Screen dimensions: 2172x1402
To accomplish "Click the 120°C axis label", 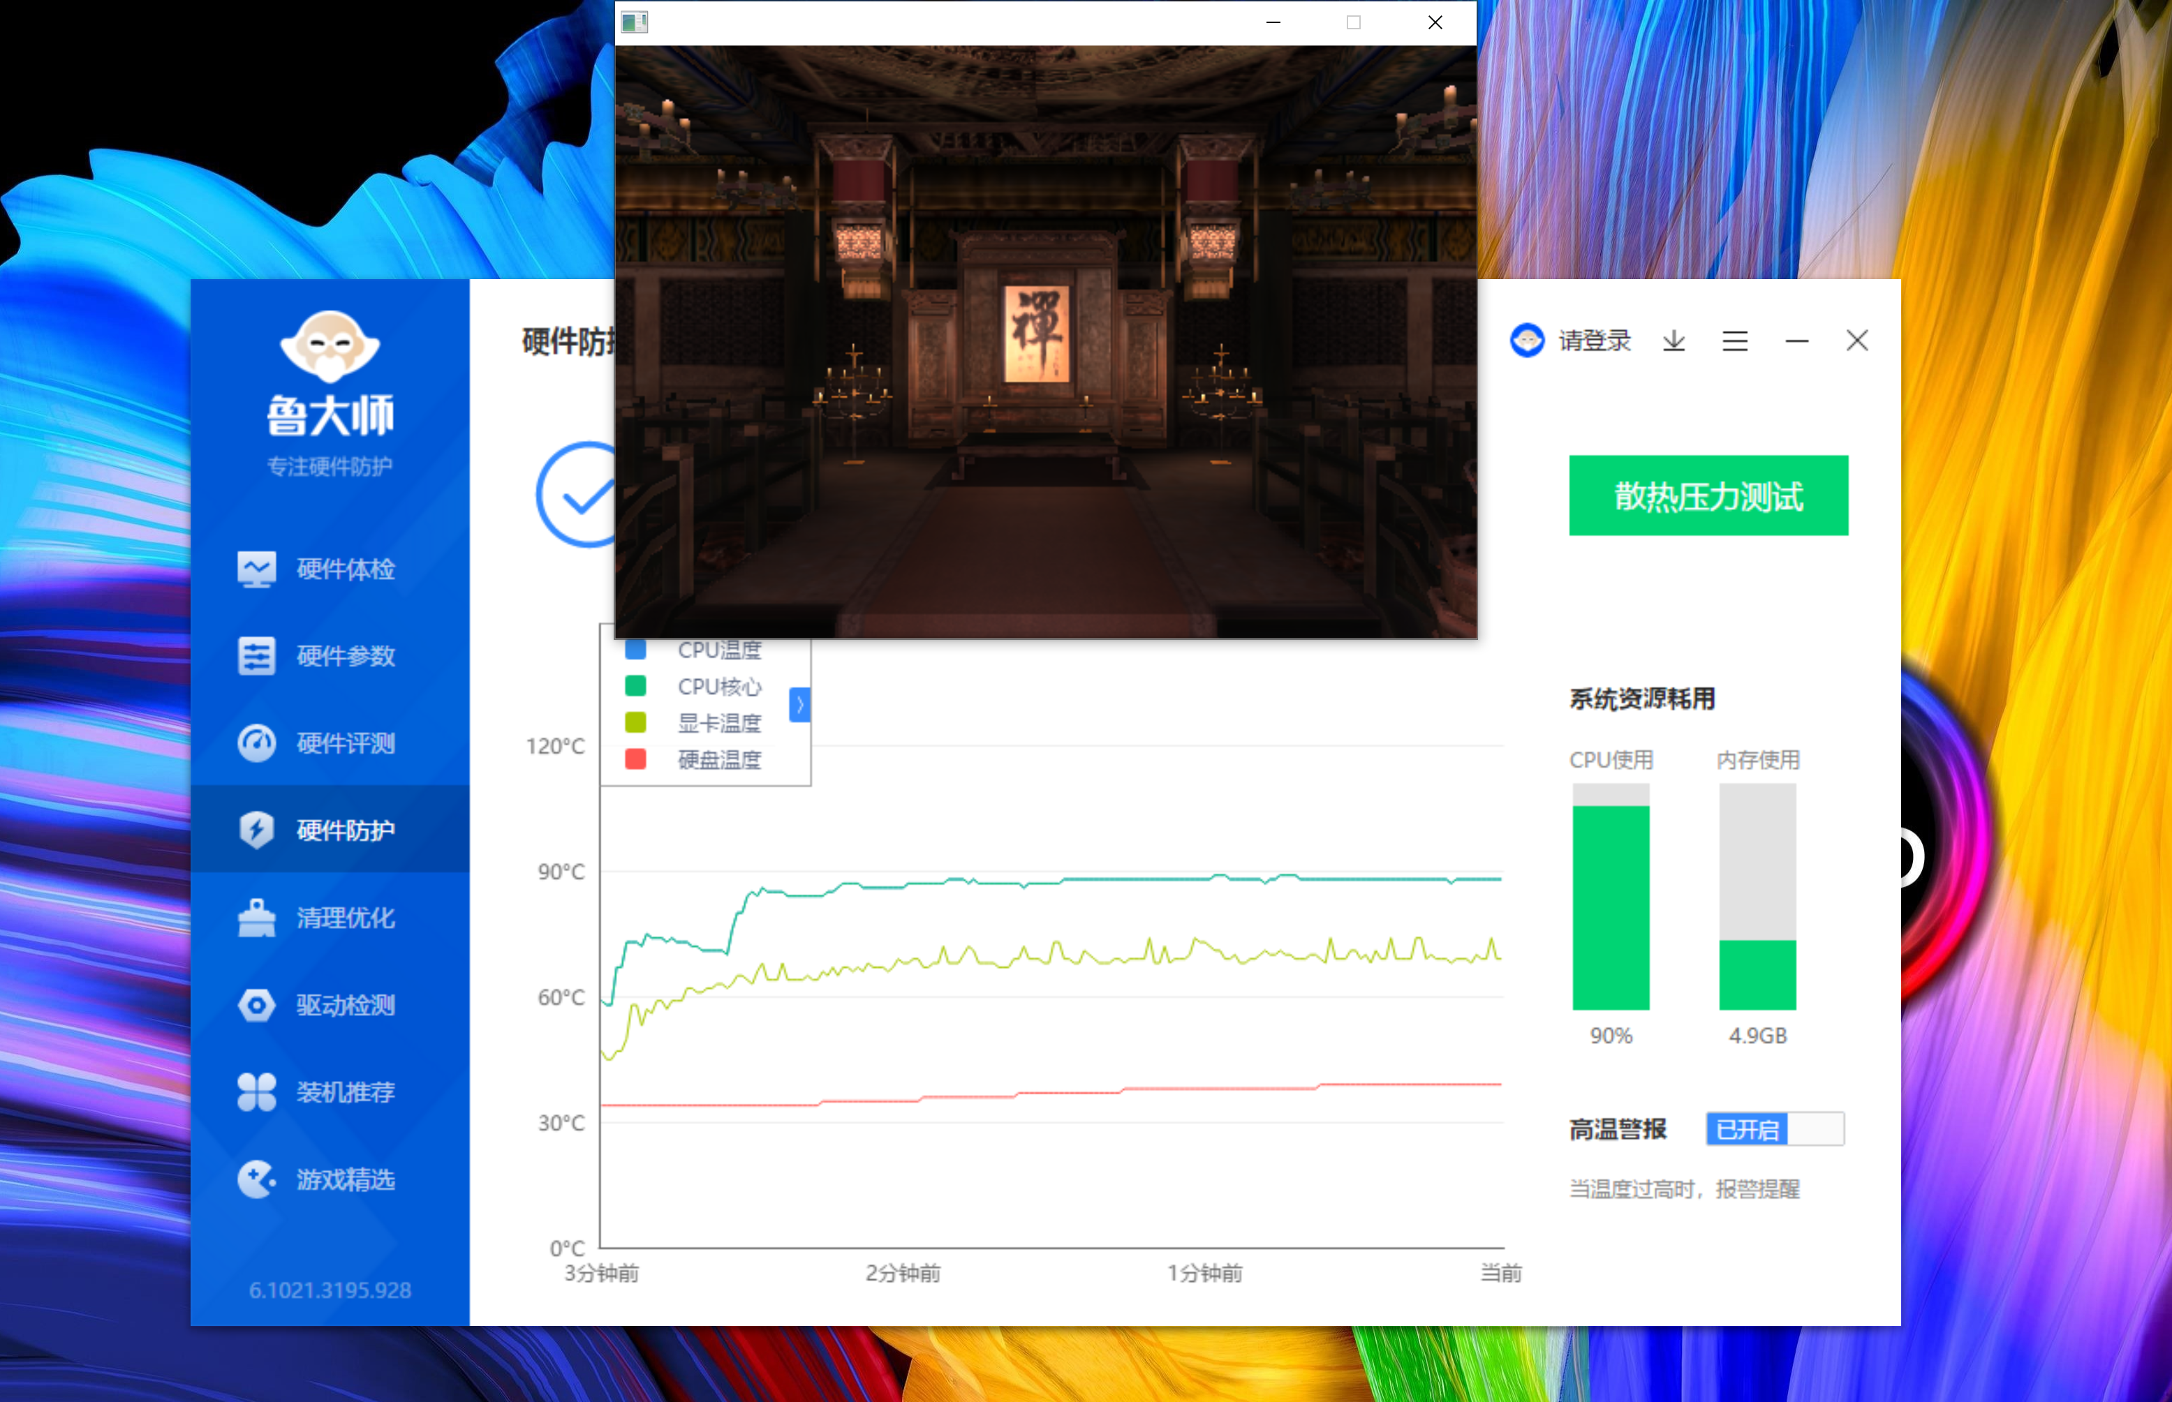I will pyautogui.click(x=554, y=745).
